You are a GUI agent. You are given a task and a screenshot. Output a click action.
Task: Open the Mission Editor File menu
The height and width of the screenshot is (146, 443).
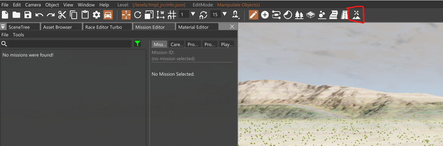5,35
